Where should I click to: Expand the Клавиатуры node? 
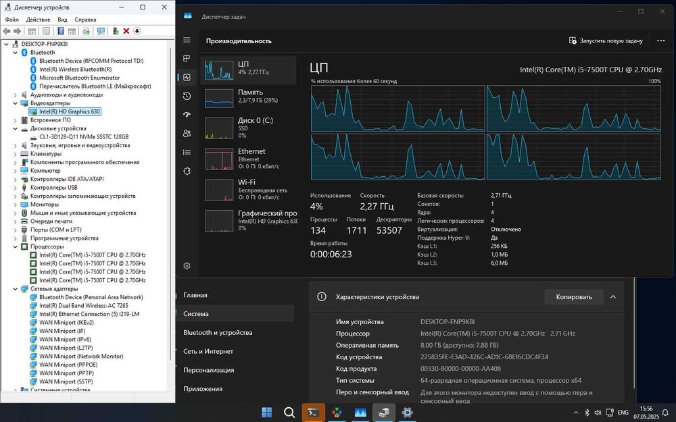point(16,154)
